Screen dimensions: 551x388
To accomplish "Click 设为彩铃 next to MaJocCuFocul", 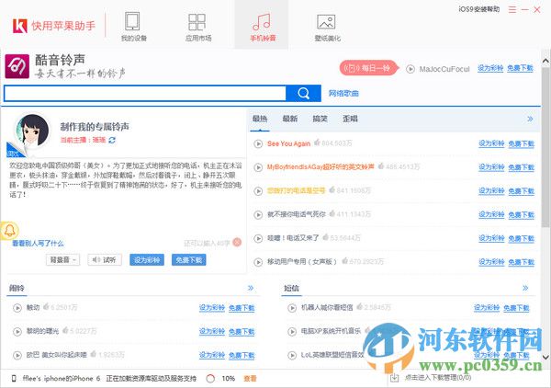I will coord(490,68).
